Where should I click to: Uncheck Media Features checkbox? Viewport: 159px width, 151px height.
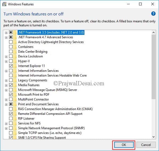11,85
